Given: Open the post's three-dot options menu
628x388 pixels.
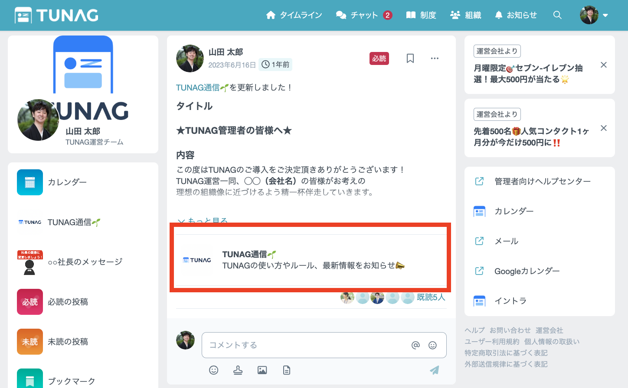Looking at the screenshot, I should point(435,58).
